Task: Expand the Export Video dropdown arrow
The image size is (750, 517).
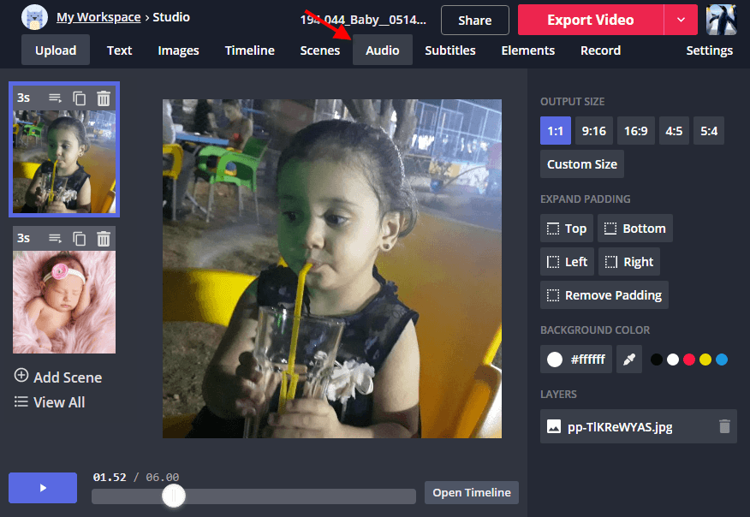Action: 681,20
